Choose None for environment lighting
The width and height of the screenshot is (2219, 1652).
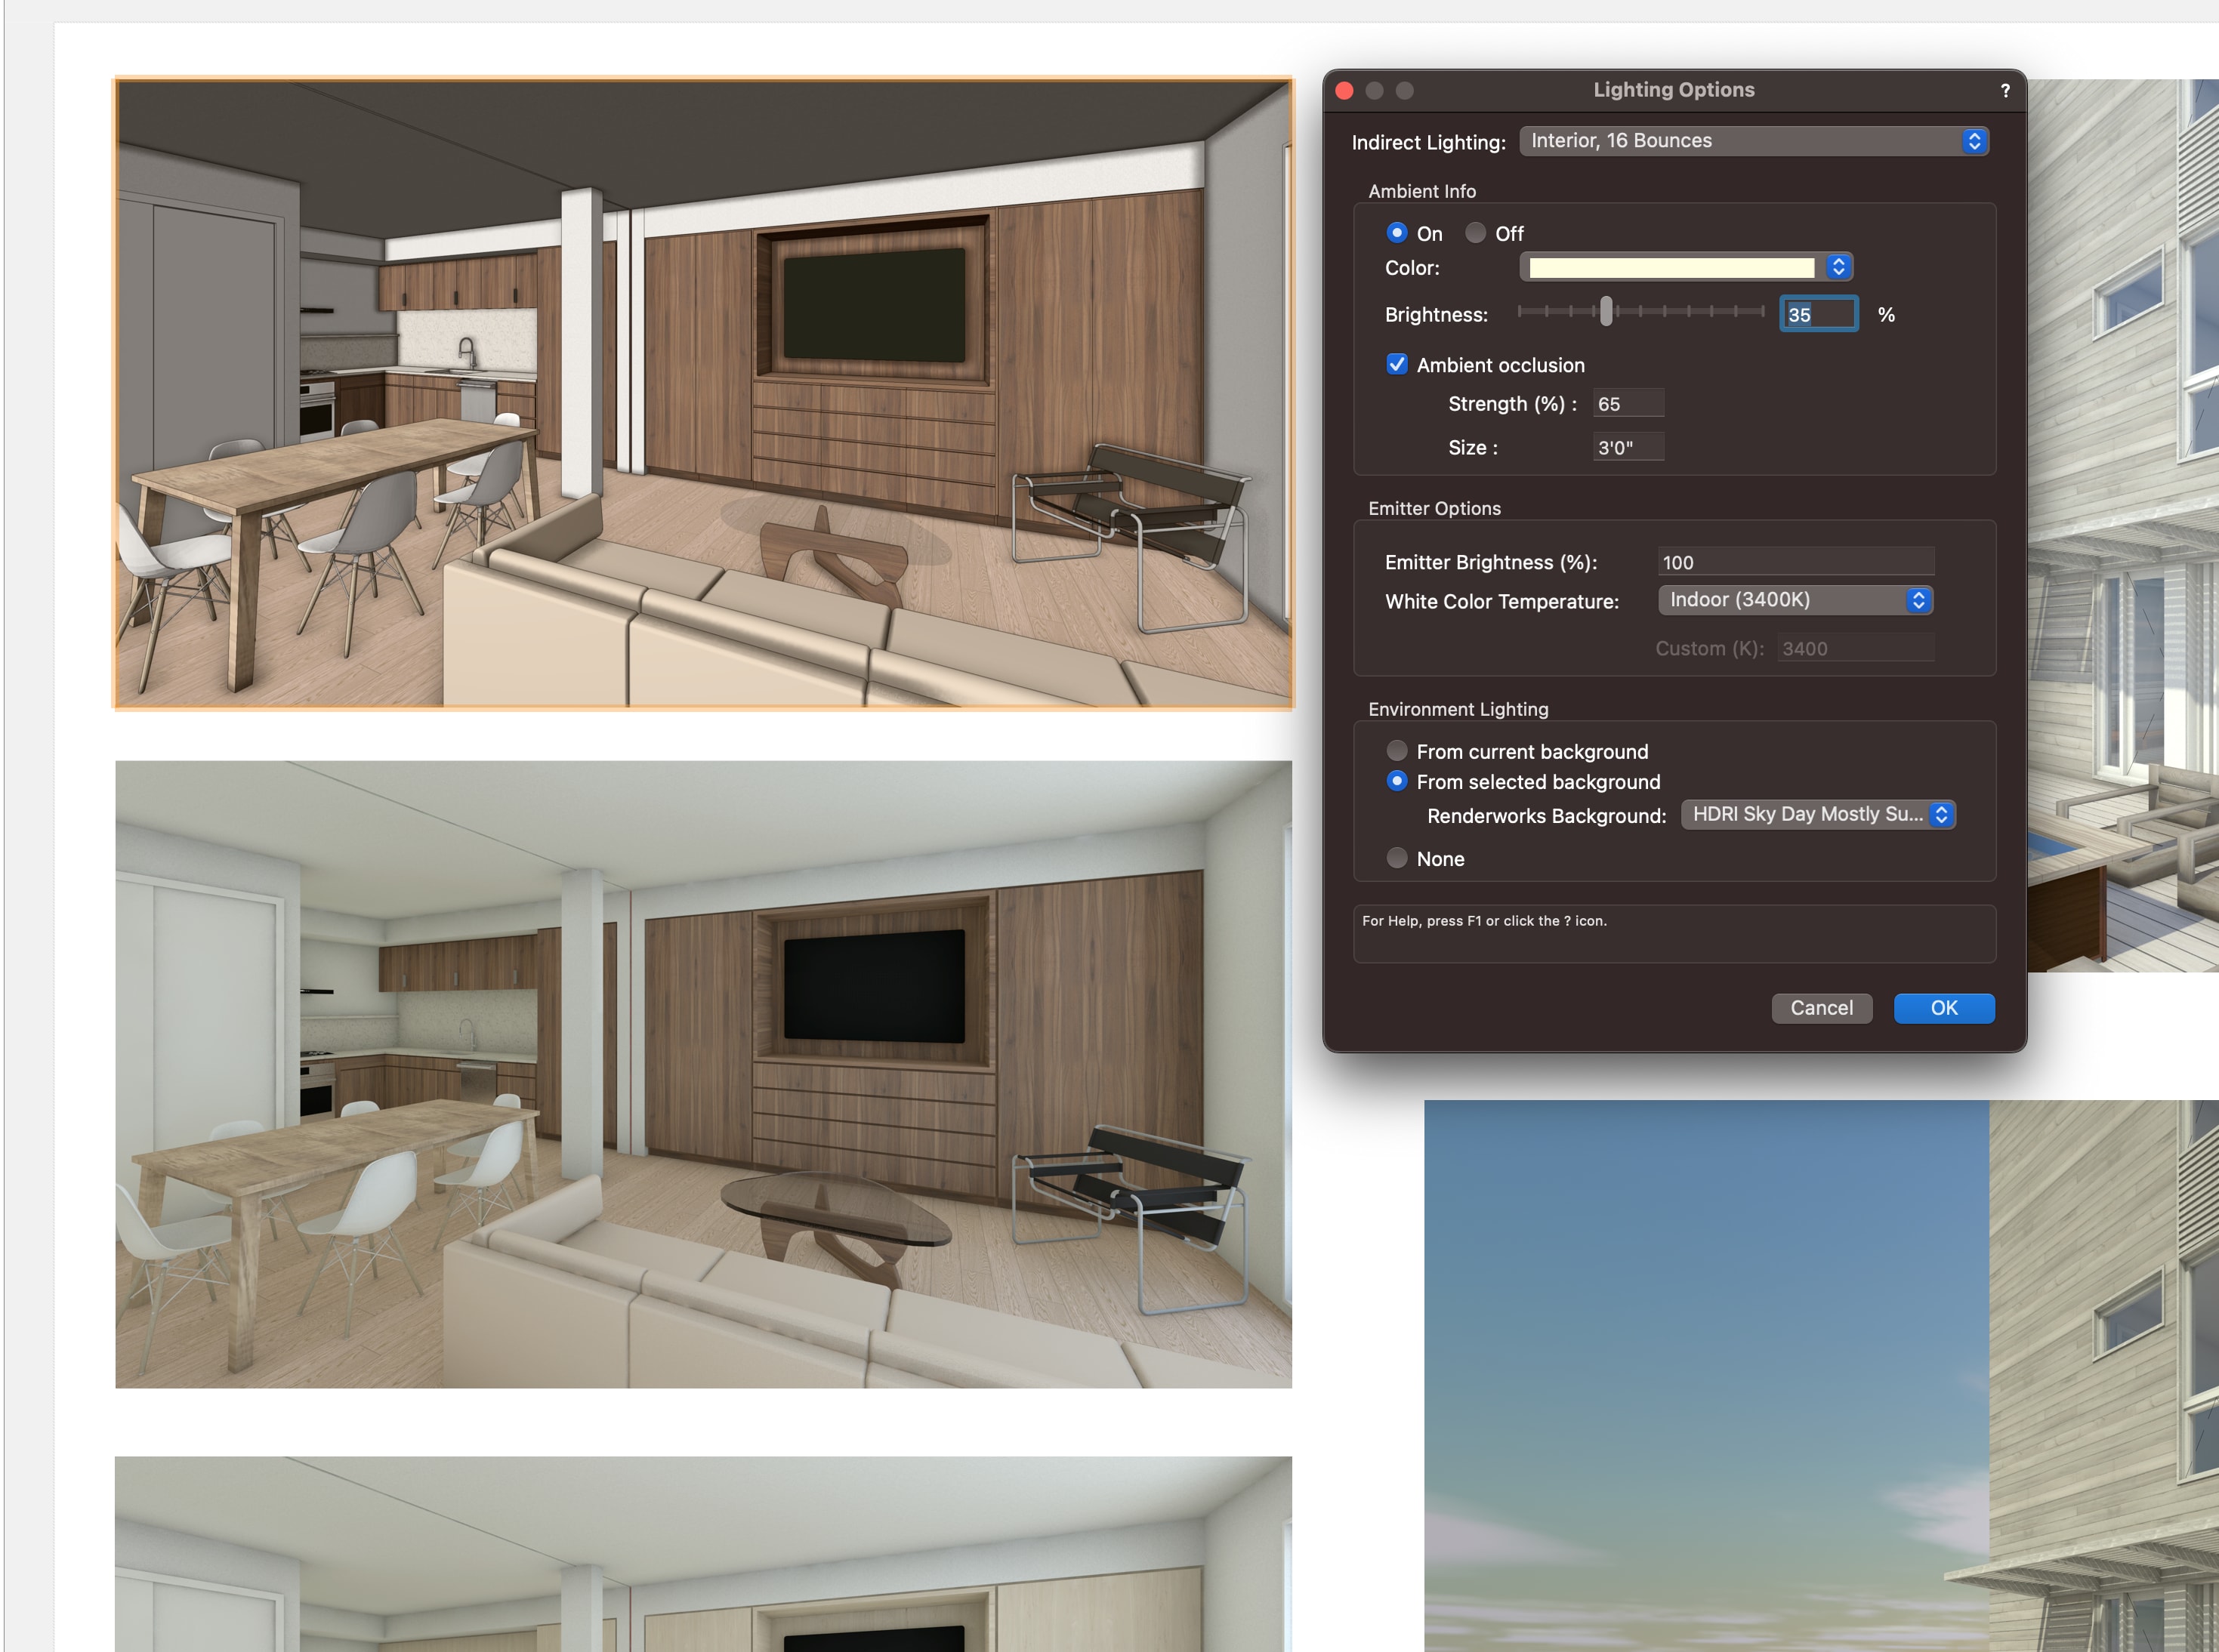tap(1397, 858)
